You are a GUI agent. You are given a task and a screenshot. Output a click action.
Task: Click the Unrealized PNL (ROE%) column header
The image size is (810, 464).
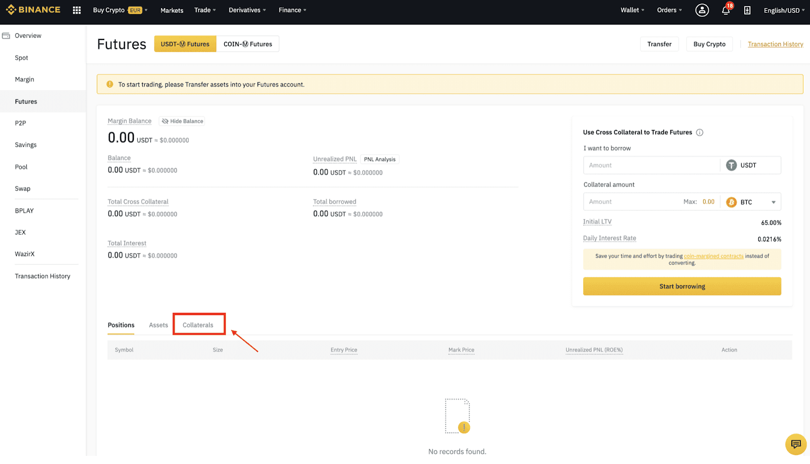[x=594, y=350]
